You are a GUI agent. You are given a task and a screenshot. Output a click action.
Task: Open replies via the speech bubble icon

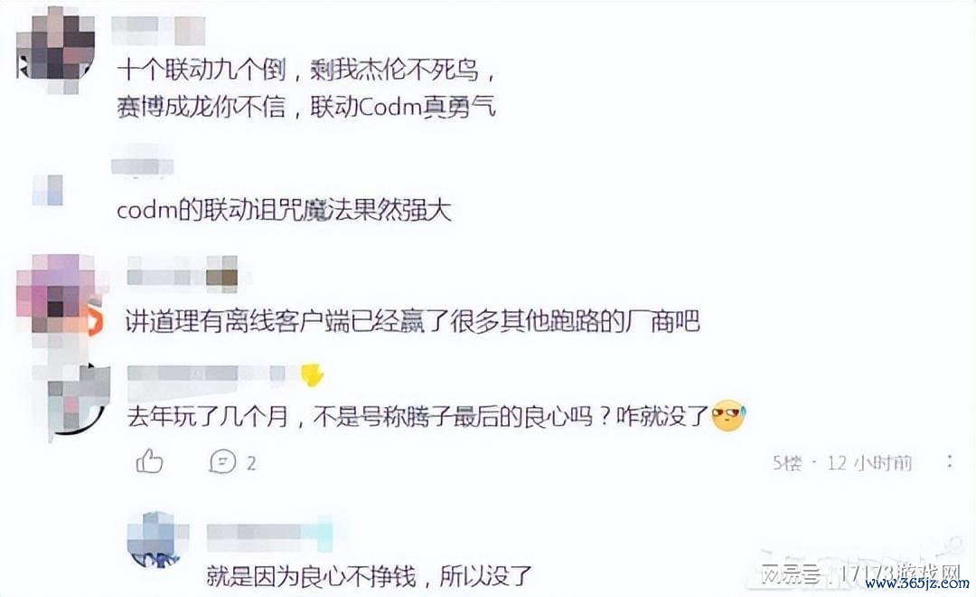click(x=223, y=462)
